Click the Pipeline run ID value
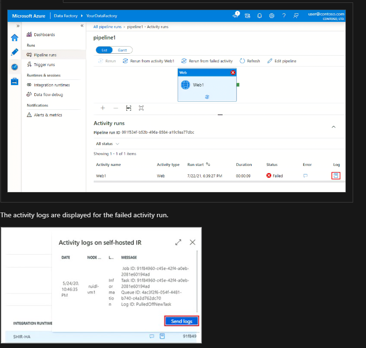366x348 pixels. (x=158, y=132)
